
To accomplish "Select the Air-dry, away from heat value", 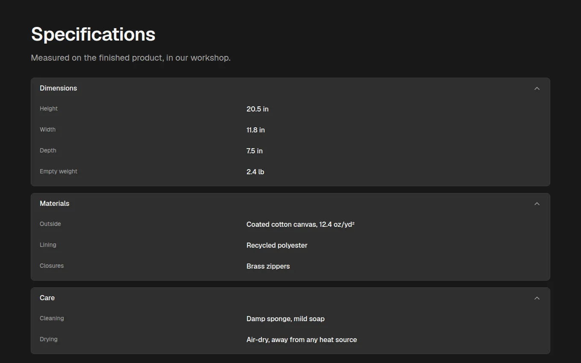I will (x=302, y=340).
